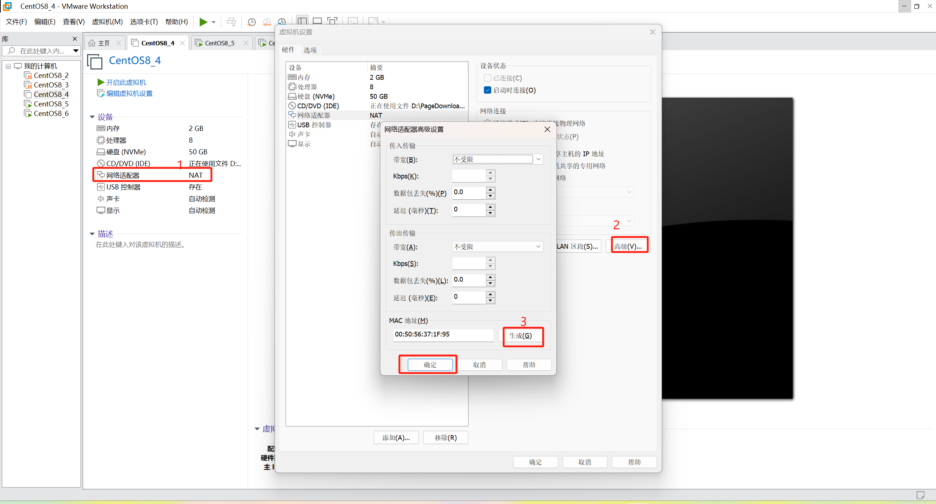Uncheck the 启动时连接(O) checkbox
936x504 pixels.
[x=487, y=90]
